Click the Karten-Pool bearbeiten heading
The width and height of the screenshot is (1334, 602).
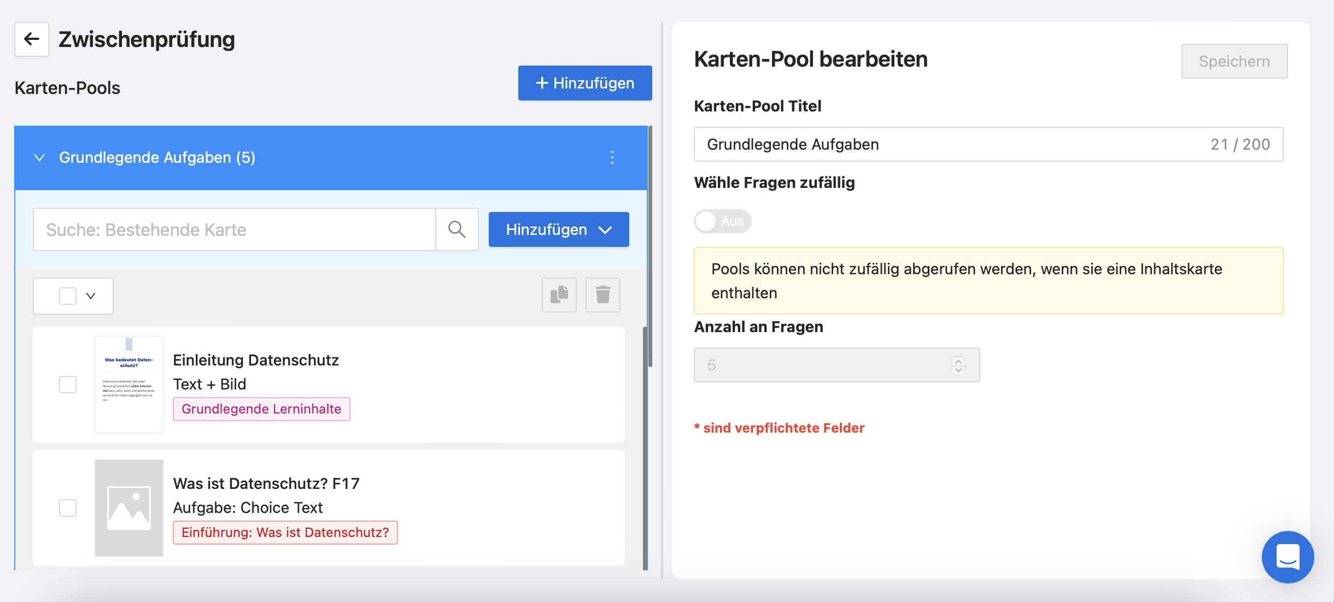point(811,59)
